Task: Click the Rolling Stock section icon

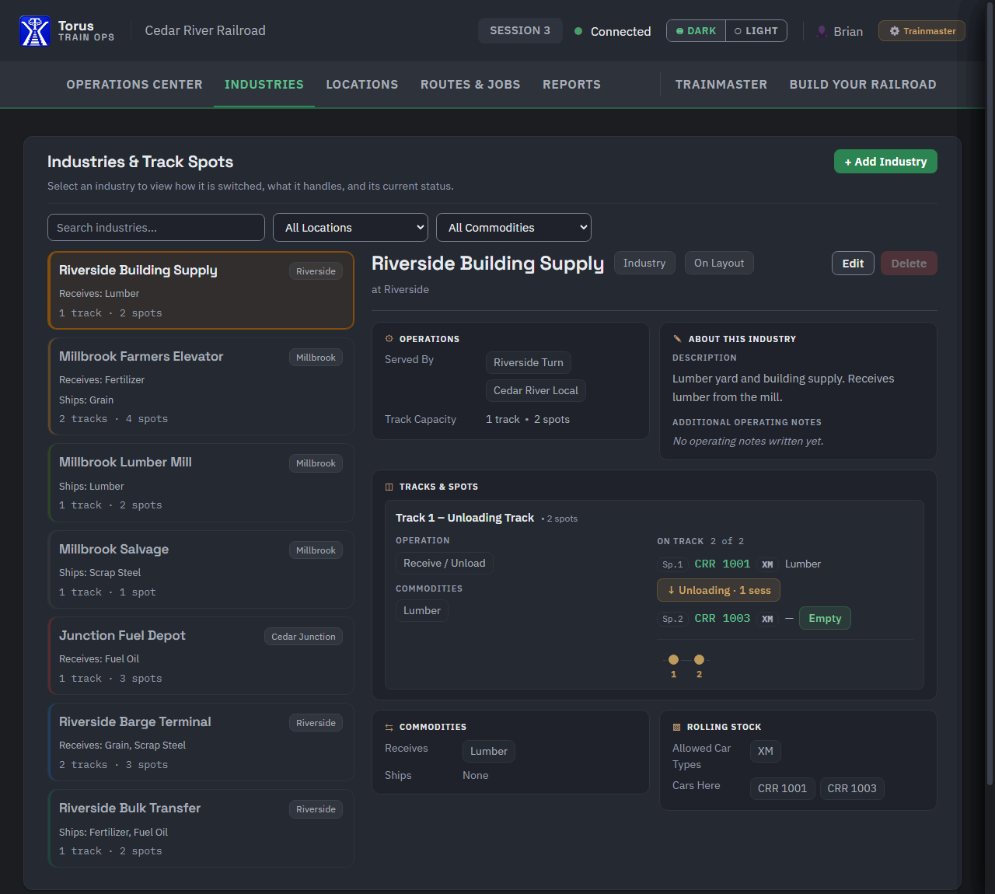Action: pos(677,728)
